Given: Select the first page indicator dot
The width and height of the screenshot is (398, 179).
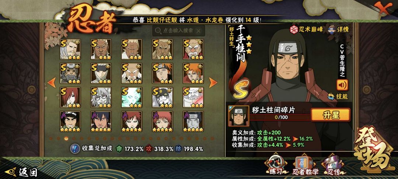Looking at the screenshot, I should click(51, 138).
